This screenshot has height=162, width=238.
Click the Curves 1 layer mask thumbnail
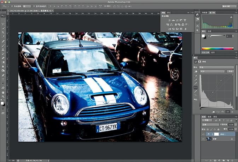pyautogui.click(x=216, y=134)
